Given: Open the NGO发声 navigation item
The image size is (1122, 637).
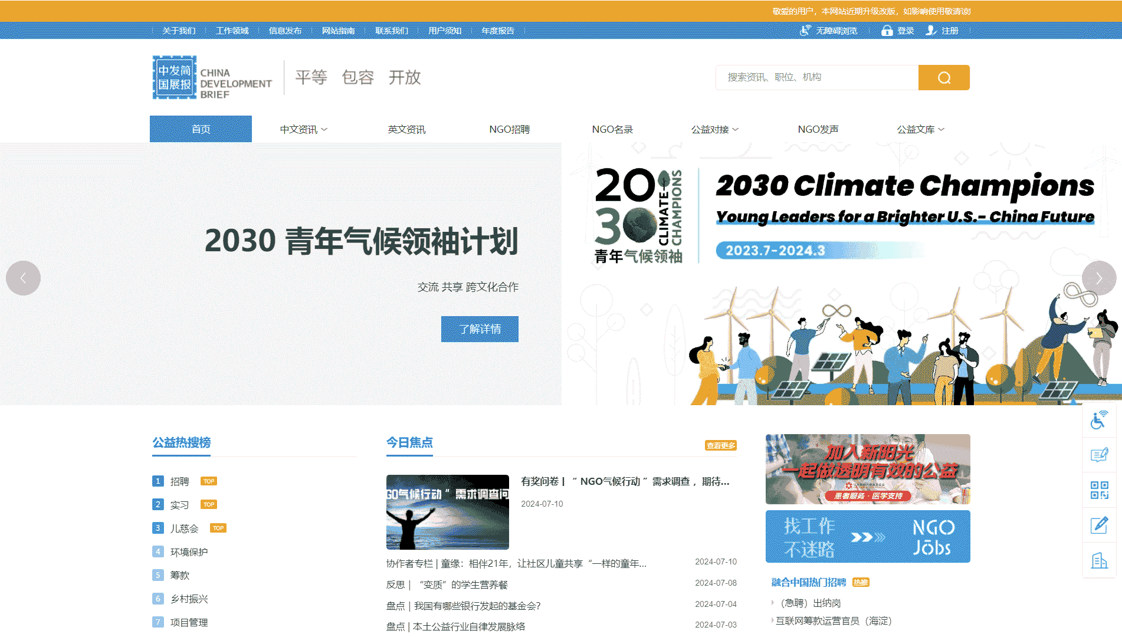Looking at the screenshot, I should [x=818, y=129].
